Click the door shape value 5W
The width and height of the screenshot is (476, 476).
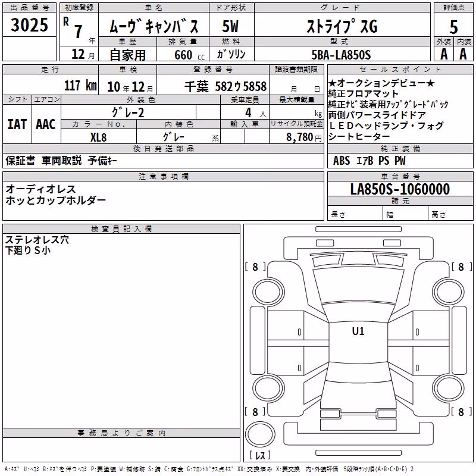(230, 26)
